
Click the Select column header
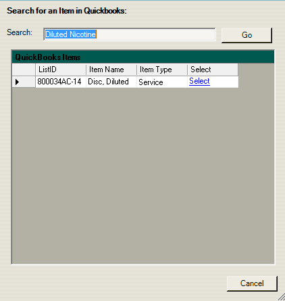[213, 70]
